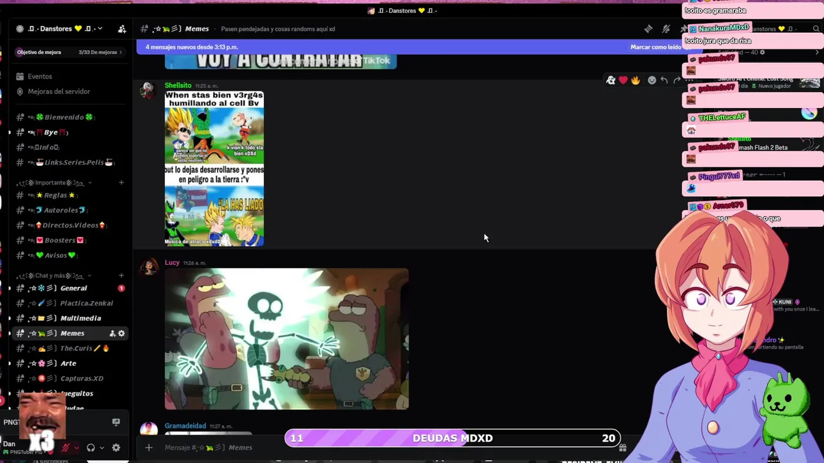
Task: Click the Memes channel title in header
Action: coord(197,29)
